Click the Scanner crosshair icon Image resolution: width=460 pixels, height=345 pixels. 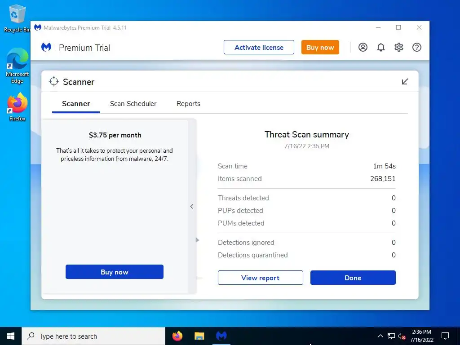click(54, 82)
